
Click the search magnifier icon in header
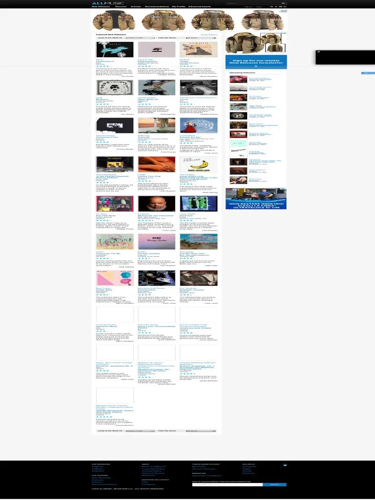tap(283, 3)
